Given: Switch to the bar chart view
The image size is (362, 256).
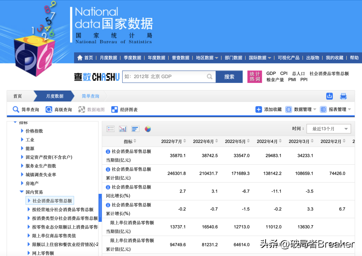Looking at the screenshot, I should coord(123,129).
